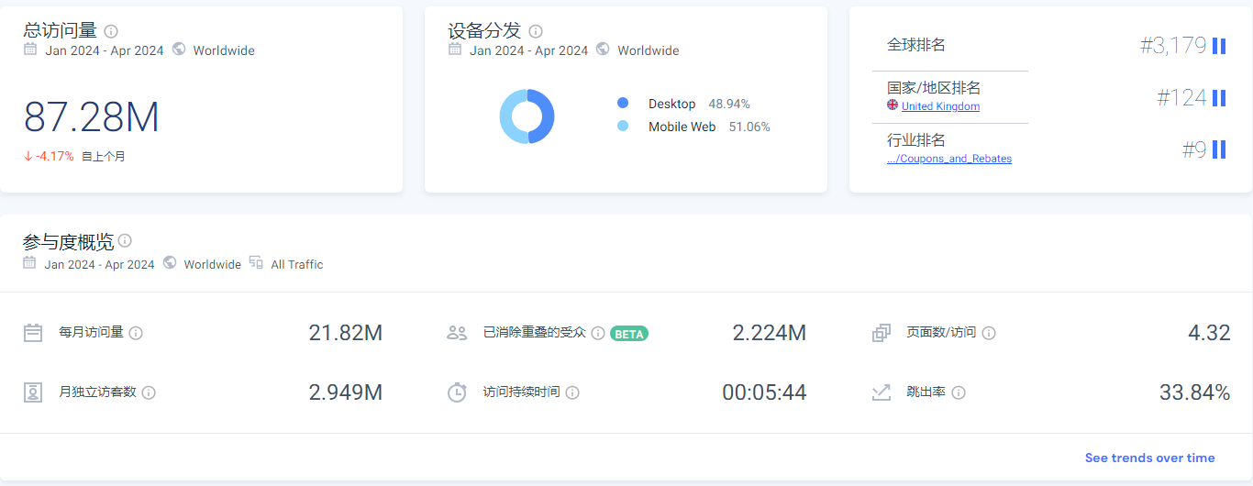Click the monthly visits calendar icon
Viewport: 1253px width, 486px height.
[x=33, y=333]
